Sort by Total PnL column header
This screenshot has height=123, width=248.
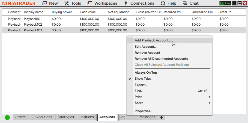[x=232, y=12]
